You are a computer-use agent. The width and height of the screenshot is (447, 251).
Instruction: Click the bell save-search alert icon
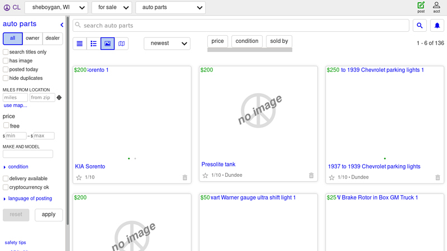437,26
